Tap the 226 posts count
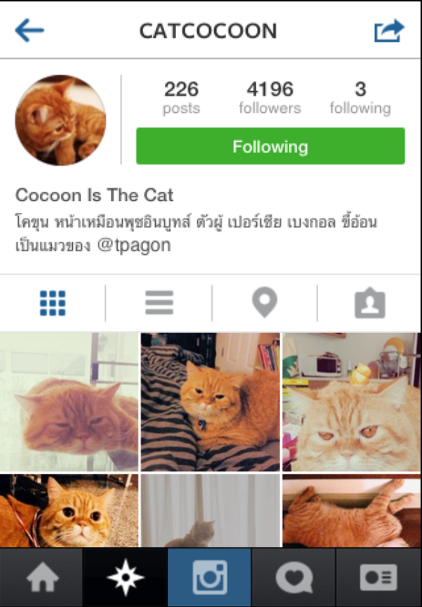The height and width of the screenshot is (607, 422). pyautogui.click(x=181, y=97)
